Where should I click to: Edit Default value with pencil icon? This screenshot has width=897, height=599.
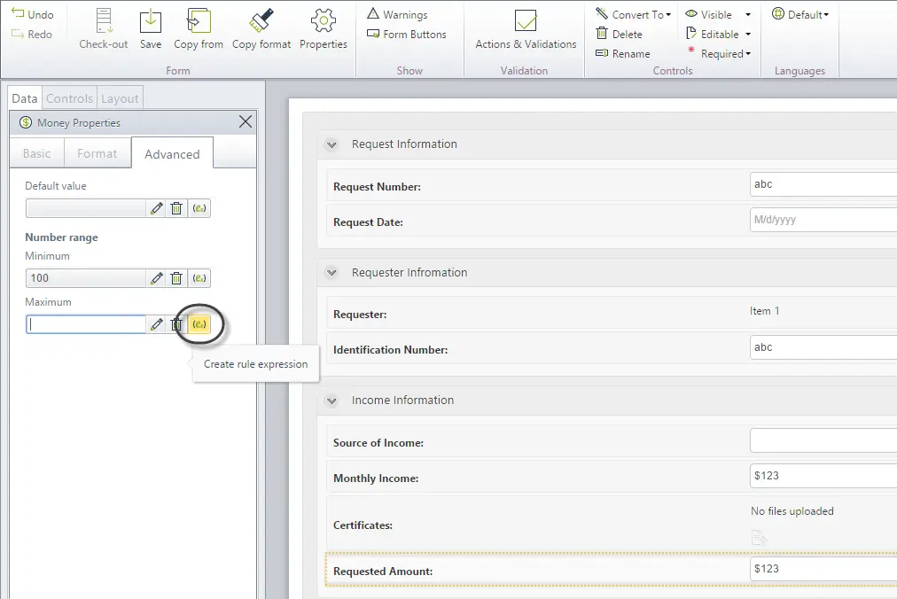point(156,208)
